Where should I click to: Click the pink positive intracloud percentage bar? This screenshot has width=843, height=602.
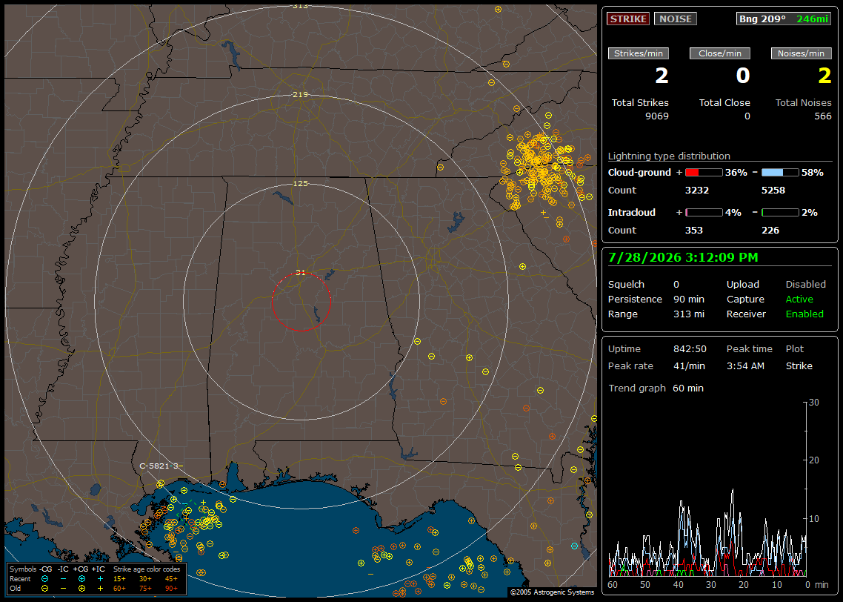704,213
